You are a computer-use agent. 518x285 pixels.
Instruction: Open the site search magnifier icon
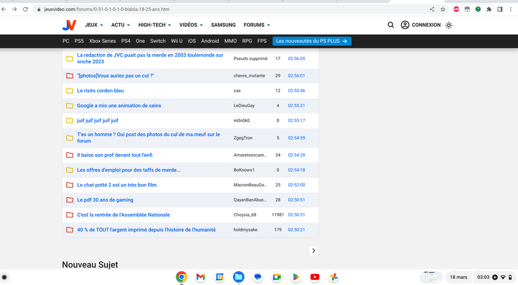click(391, 25)
